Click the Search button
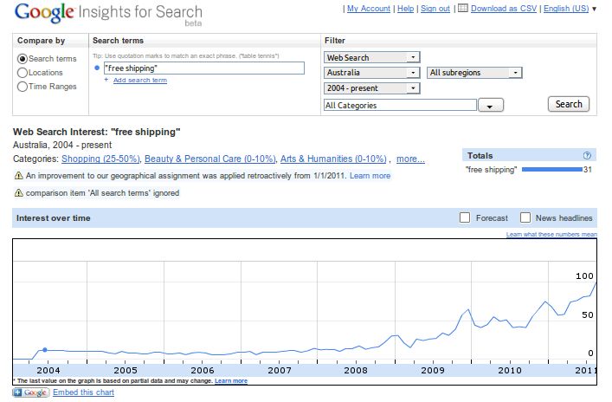 (x=569, y=104)
